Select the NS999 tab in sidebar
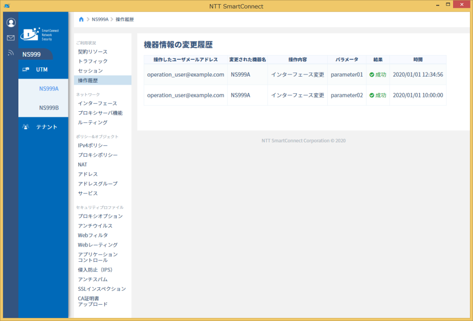This screenshot has width=473, height=321. pyautogui.click(x=36, y=54)
